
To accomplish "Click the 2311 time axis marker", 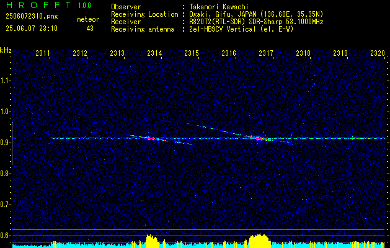I will (43, 53).
